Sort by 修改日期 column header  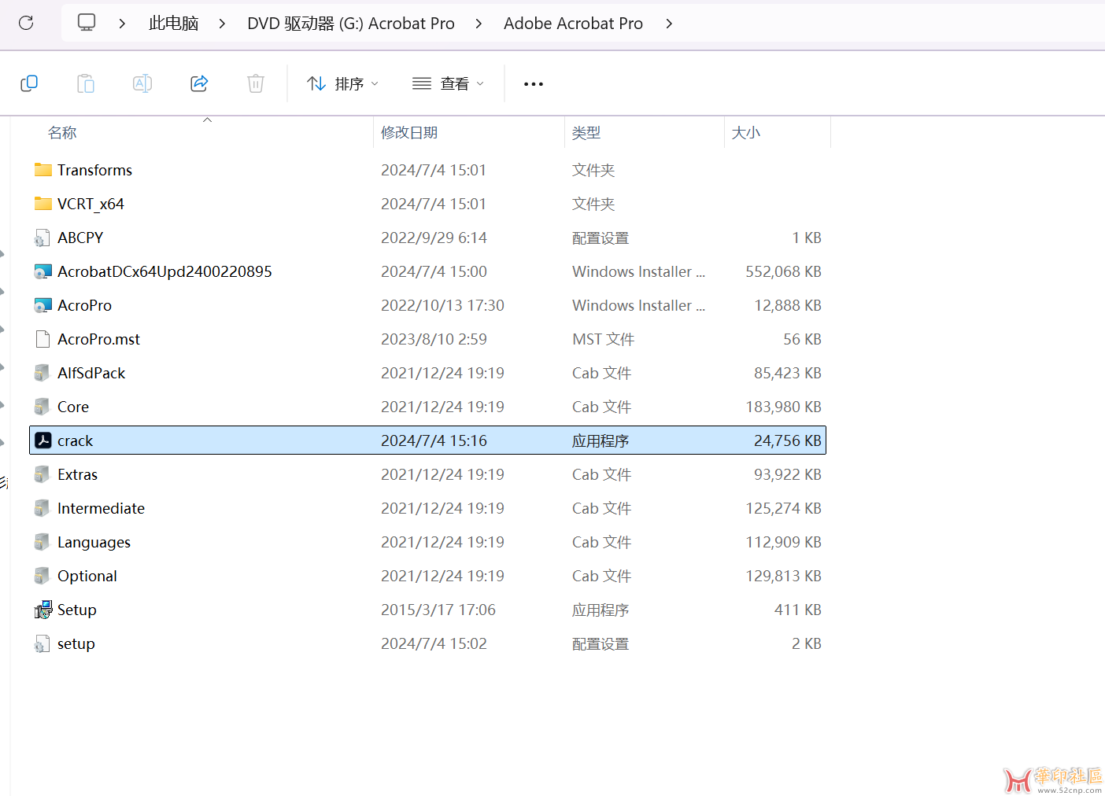pyautogui.click(x=409, y=132)
